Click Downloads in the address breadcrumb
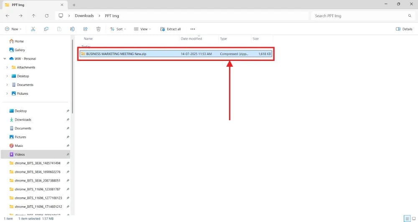The image size is (418, 222). [x=84, y=15]
